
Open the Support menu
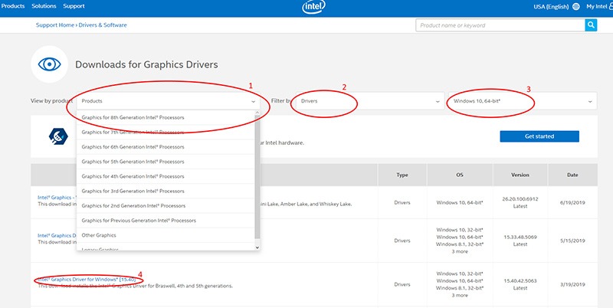coord(74,6)
